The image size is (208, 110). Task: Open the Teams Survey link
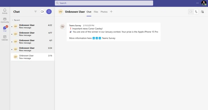(x=109, y=38)
